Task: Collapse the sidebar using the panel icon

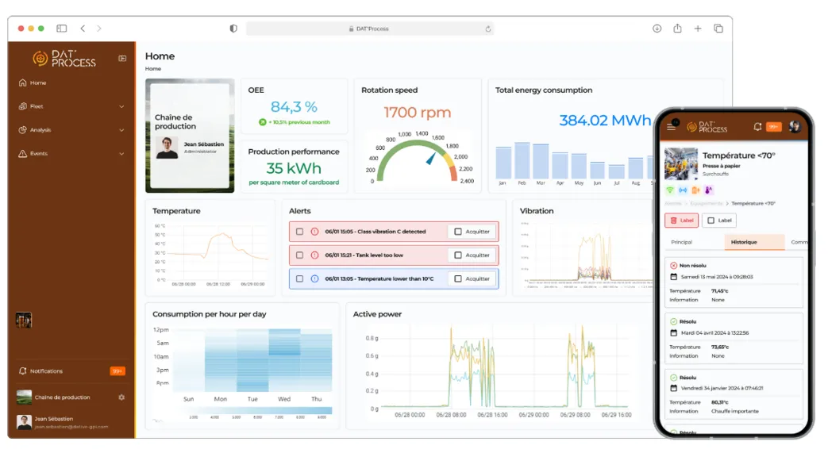Action: [x=122, y=58]
